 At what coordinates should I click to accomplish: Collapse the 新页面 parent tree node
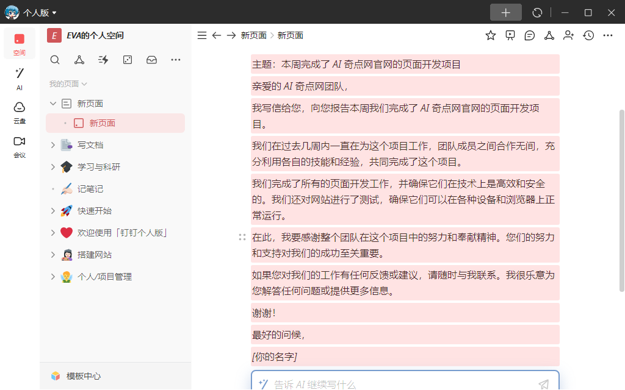tap(53, 104)
